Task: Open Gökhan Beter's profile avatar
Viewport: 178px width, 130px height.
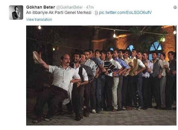Action: tap(16, 12)
